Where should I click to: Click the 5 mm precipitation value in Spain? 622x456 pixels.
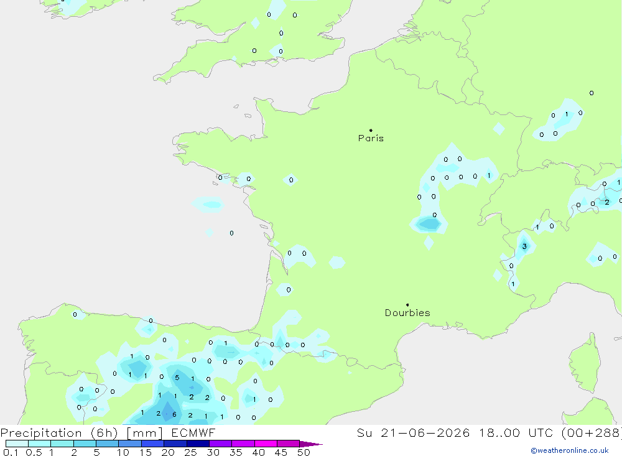coord(177,378)
